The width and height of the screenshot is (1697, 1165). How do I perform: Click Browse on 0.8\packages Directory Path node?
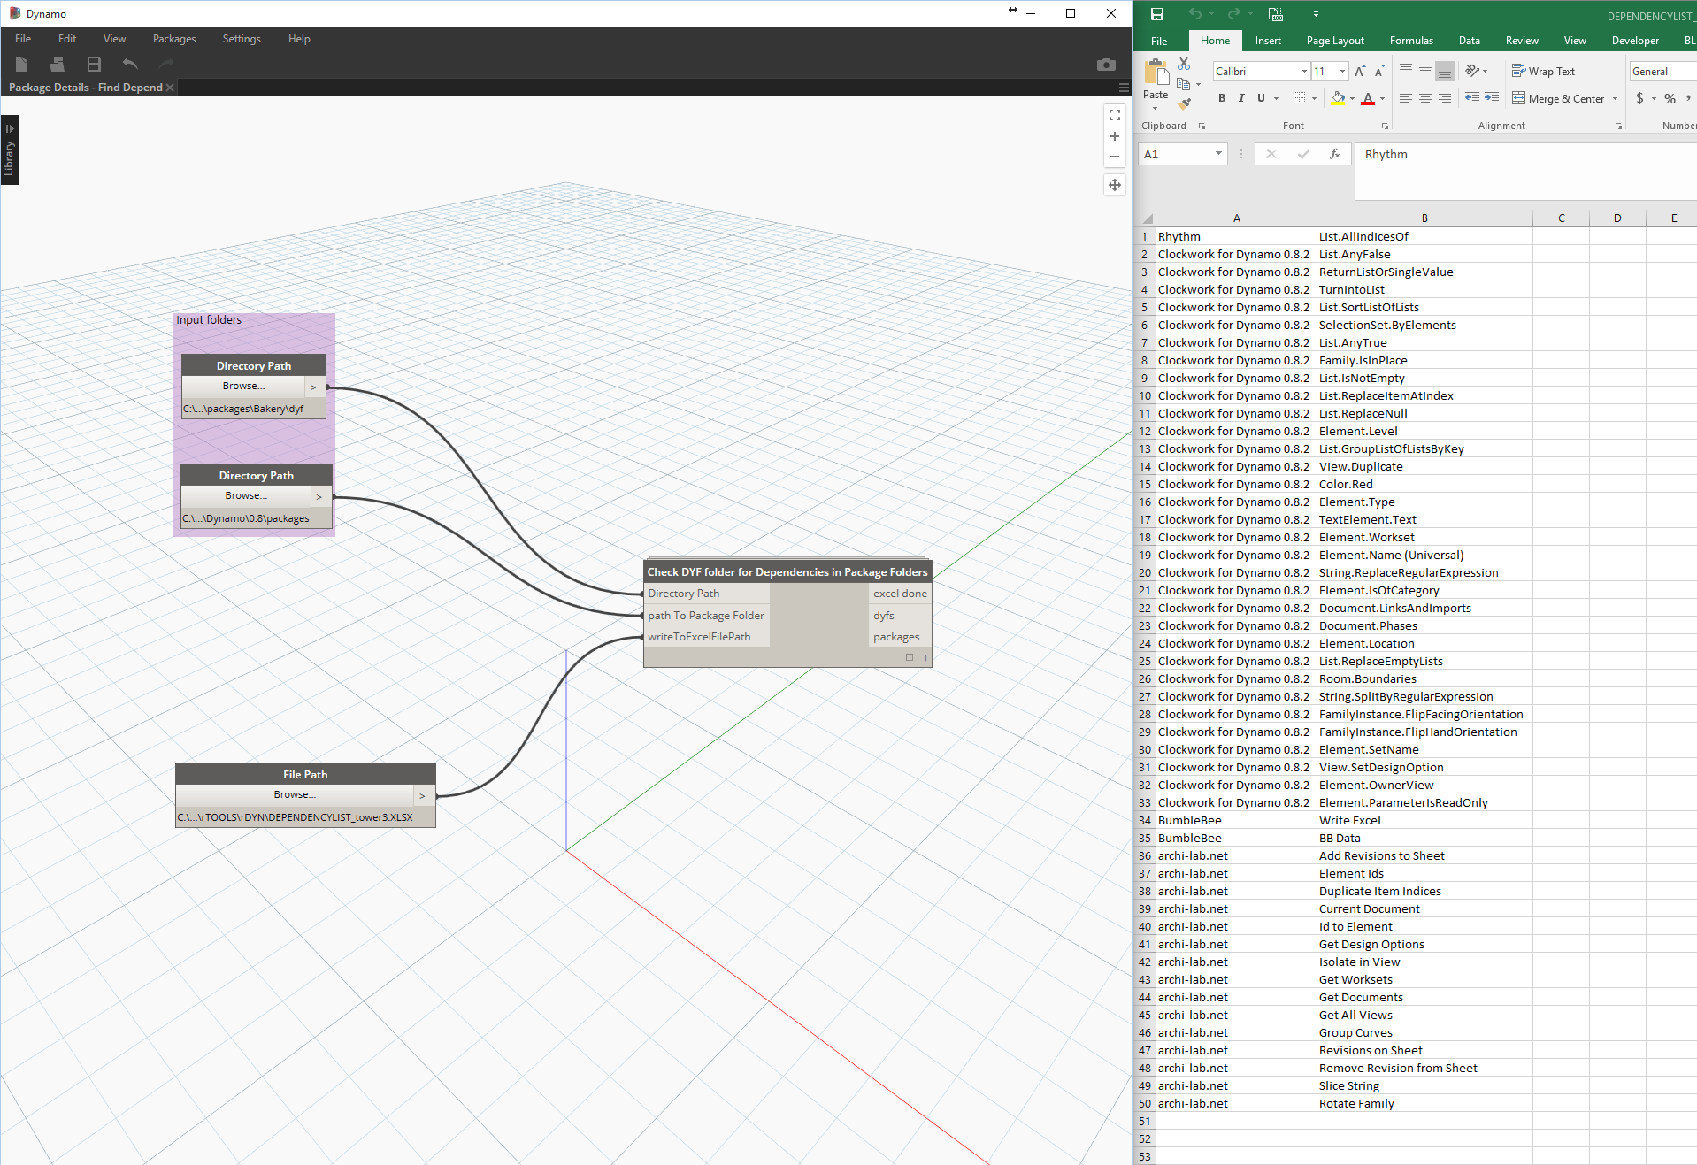(x=246, y=496)
